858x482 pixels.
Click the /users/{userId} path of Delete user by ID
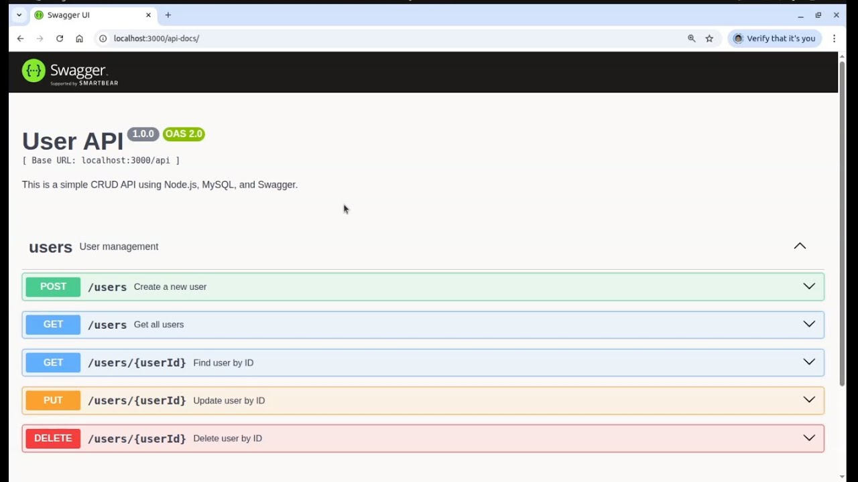click(137, 438)
